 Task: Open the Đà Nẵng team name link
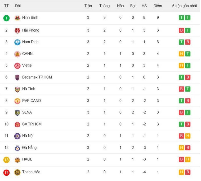coord(29,148)
